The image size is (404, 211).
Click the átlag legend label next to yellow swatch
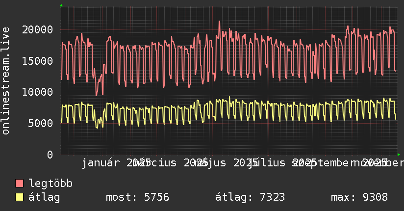(x=44, y=197)
